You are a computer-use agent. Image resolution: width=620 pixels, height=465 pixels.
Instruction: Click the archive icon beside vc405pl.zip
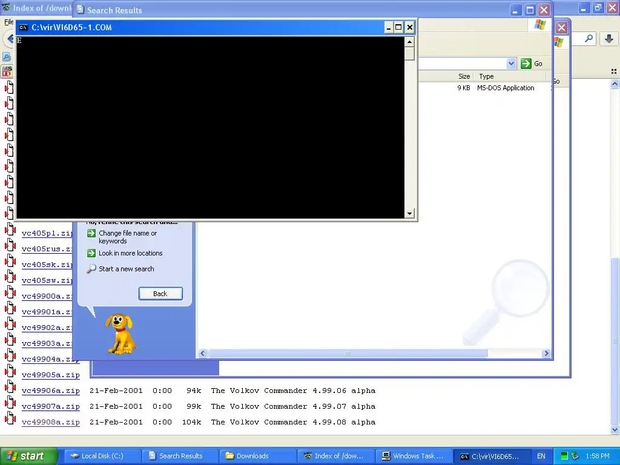point(10,229)
